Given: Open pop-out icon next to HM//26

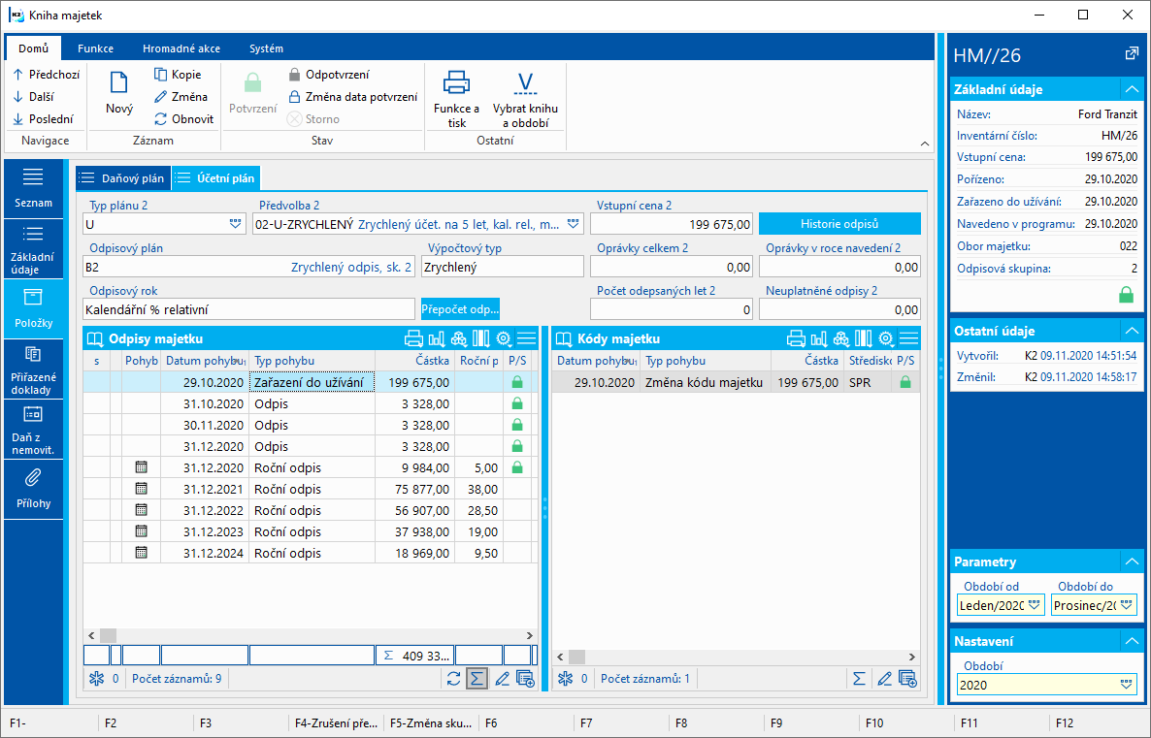Looking at the screenshot, I should (x=1131, y=54).
